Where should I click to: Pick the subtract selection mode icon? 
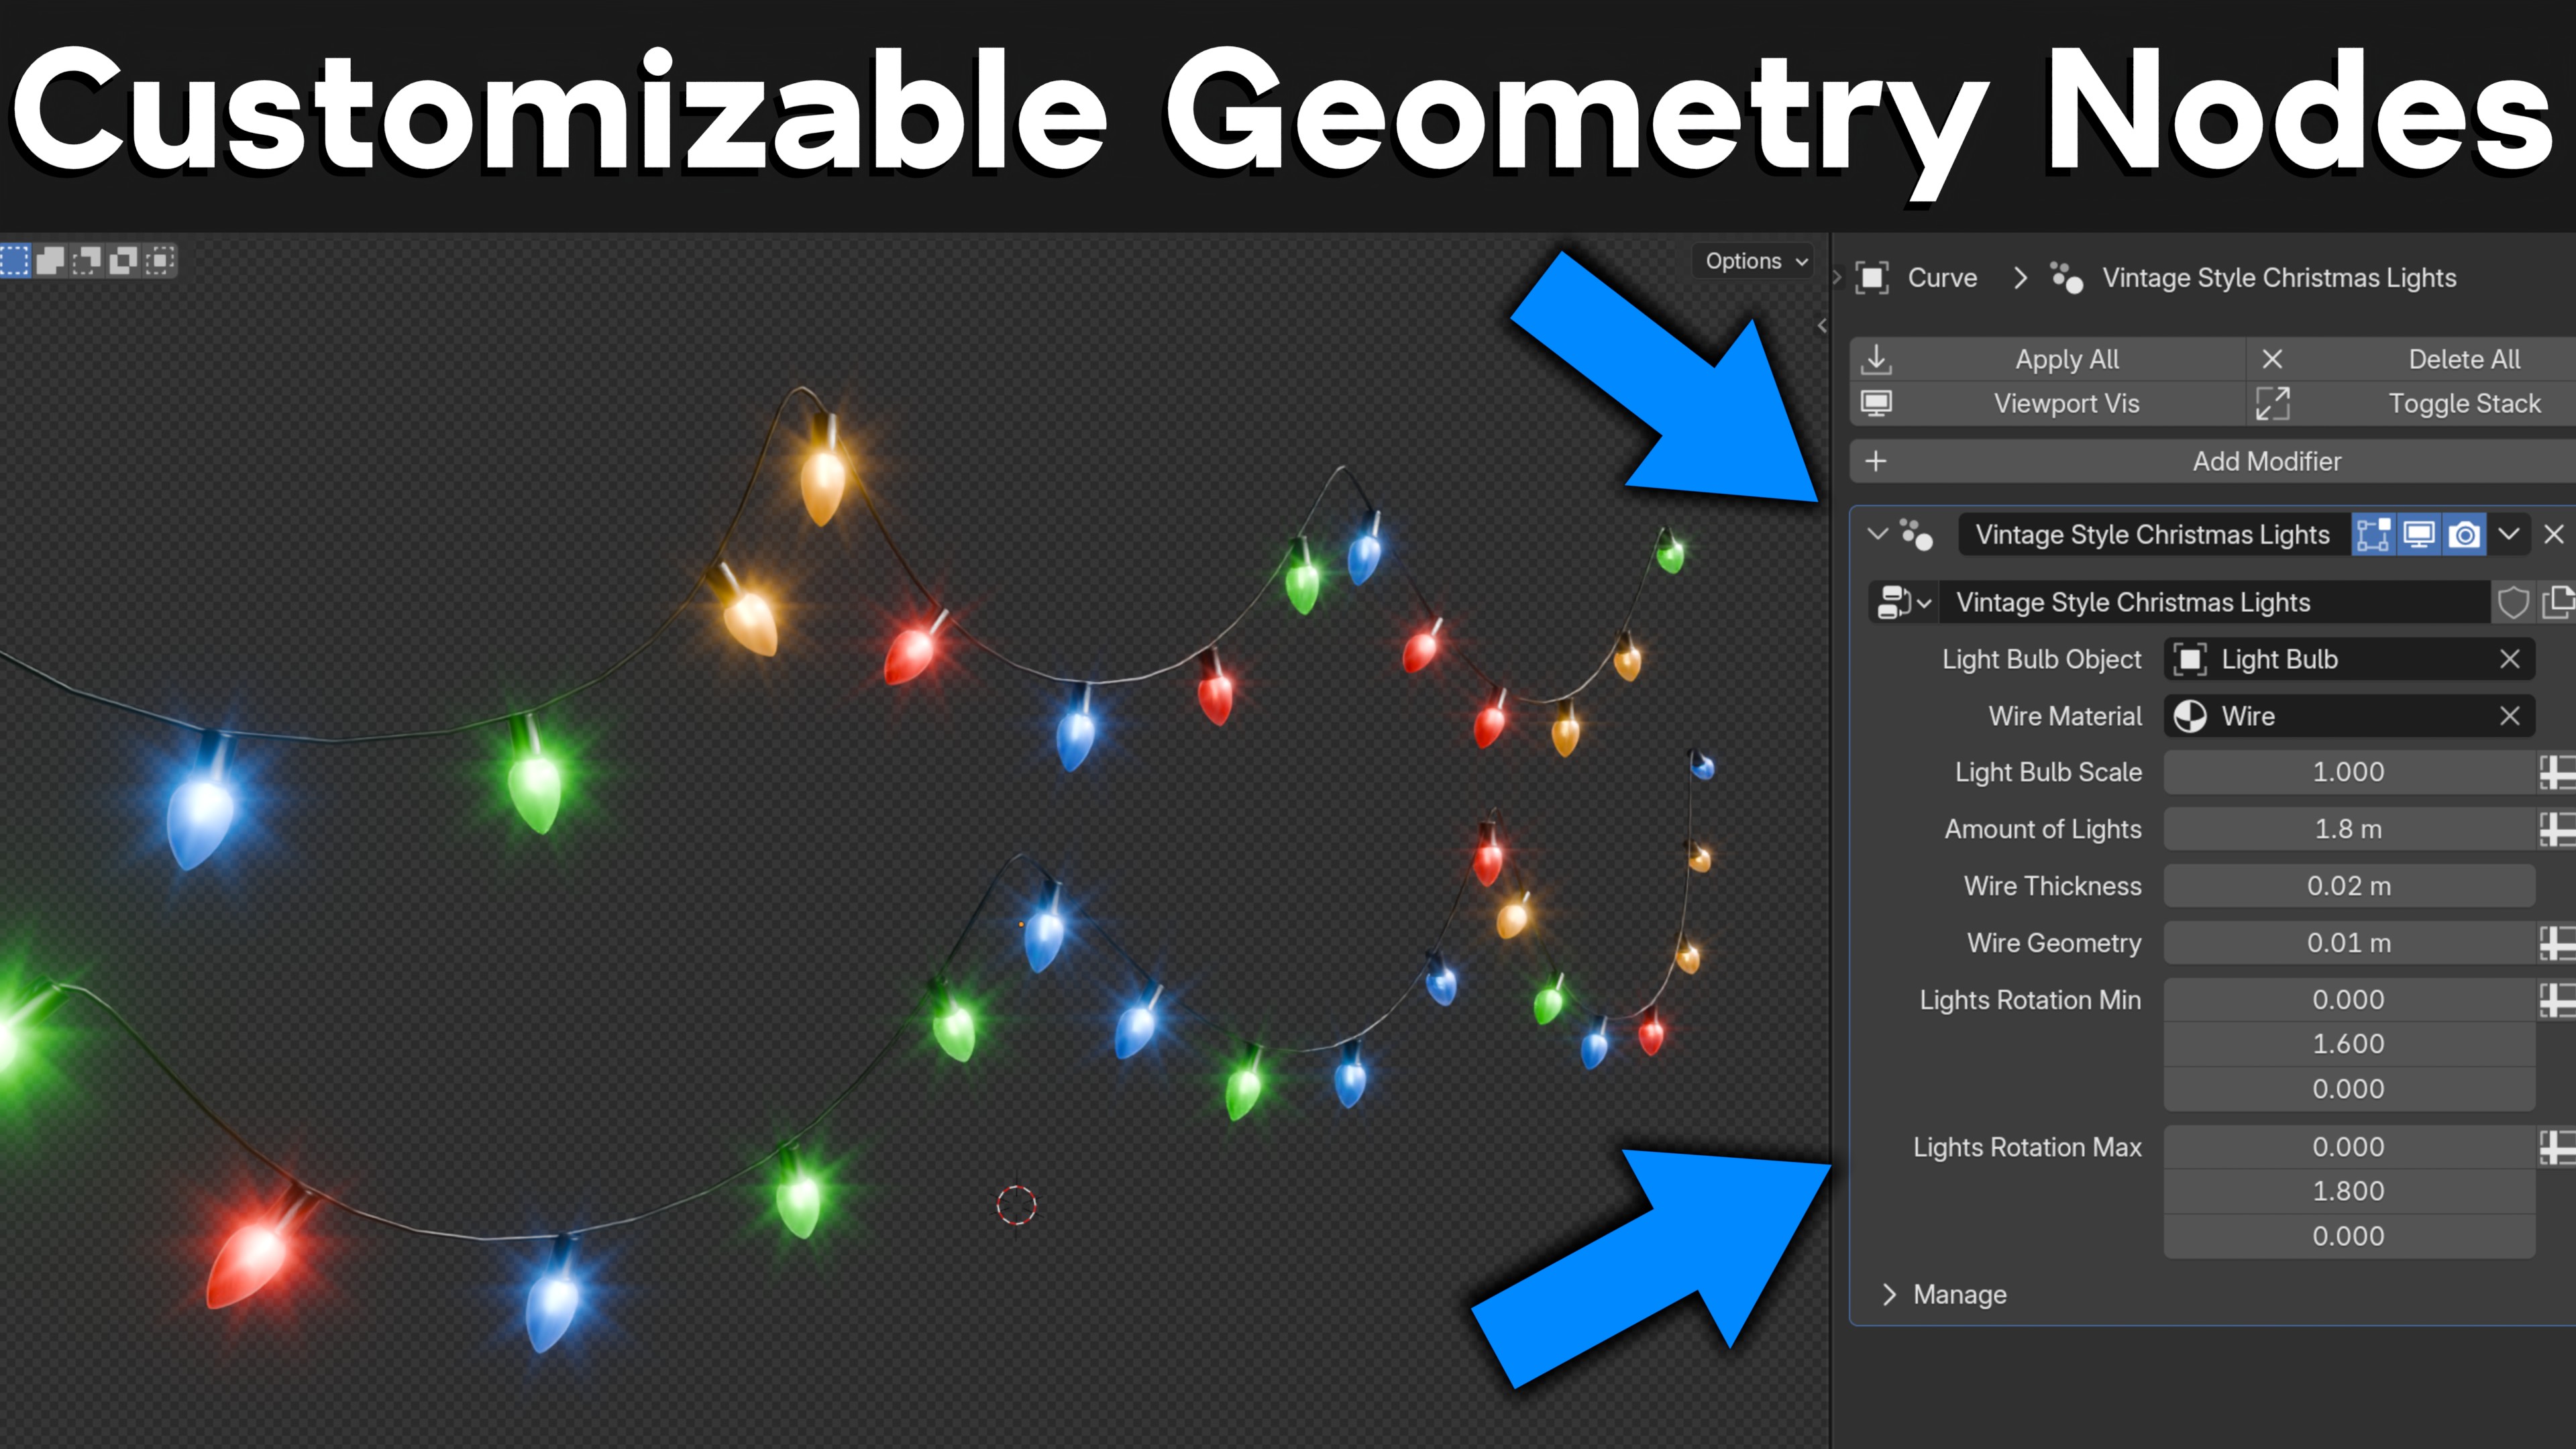coord(87,261)
